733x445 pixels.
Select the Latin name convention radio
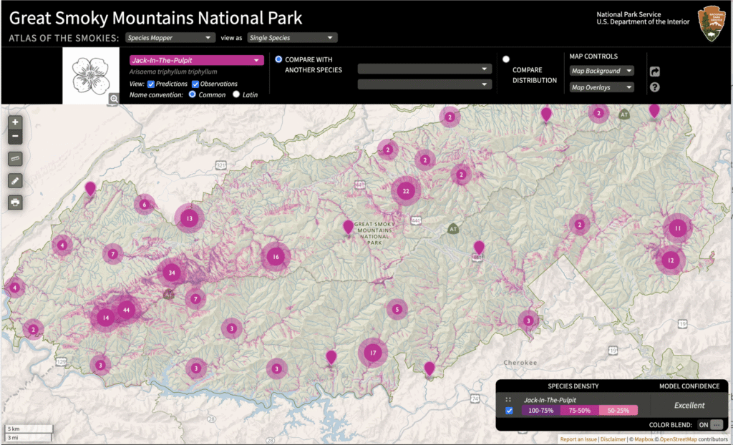pyautogui.click(x=236, y=94)
